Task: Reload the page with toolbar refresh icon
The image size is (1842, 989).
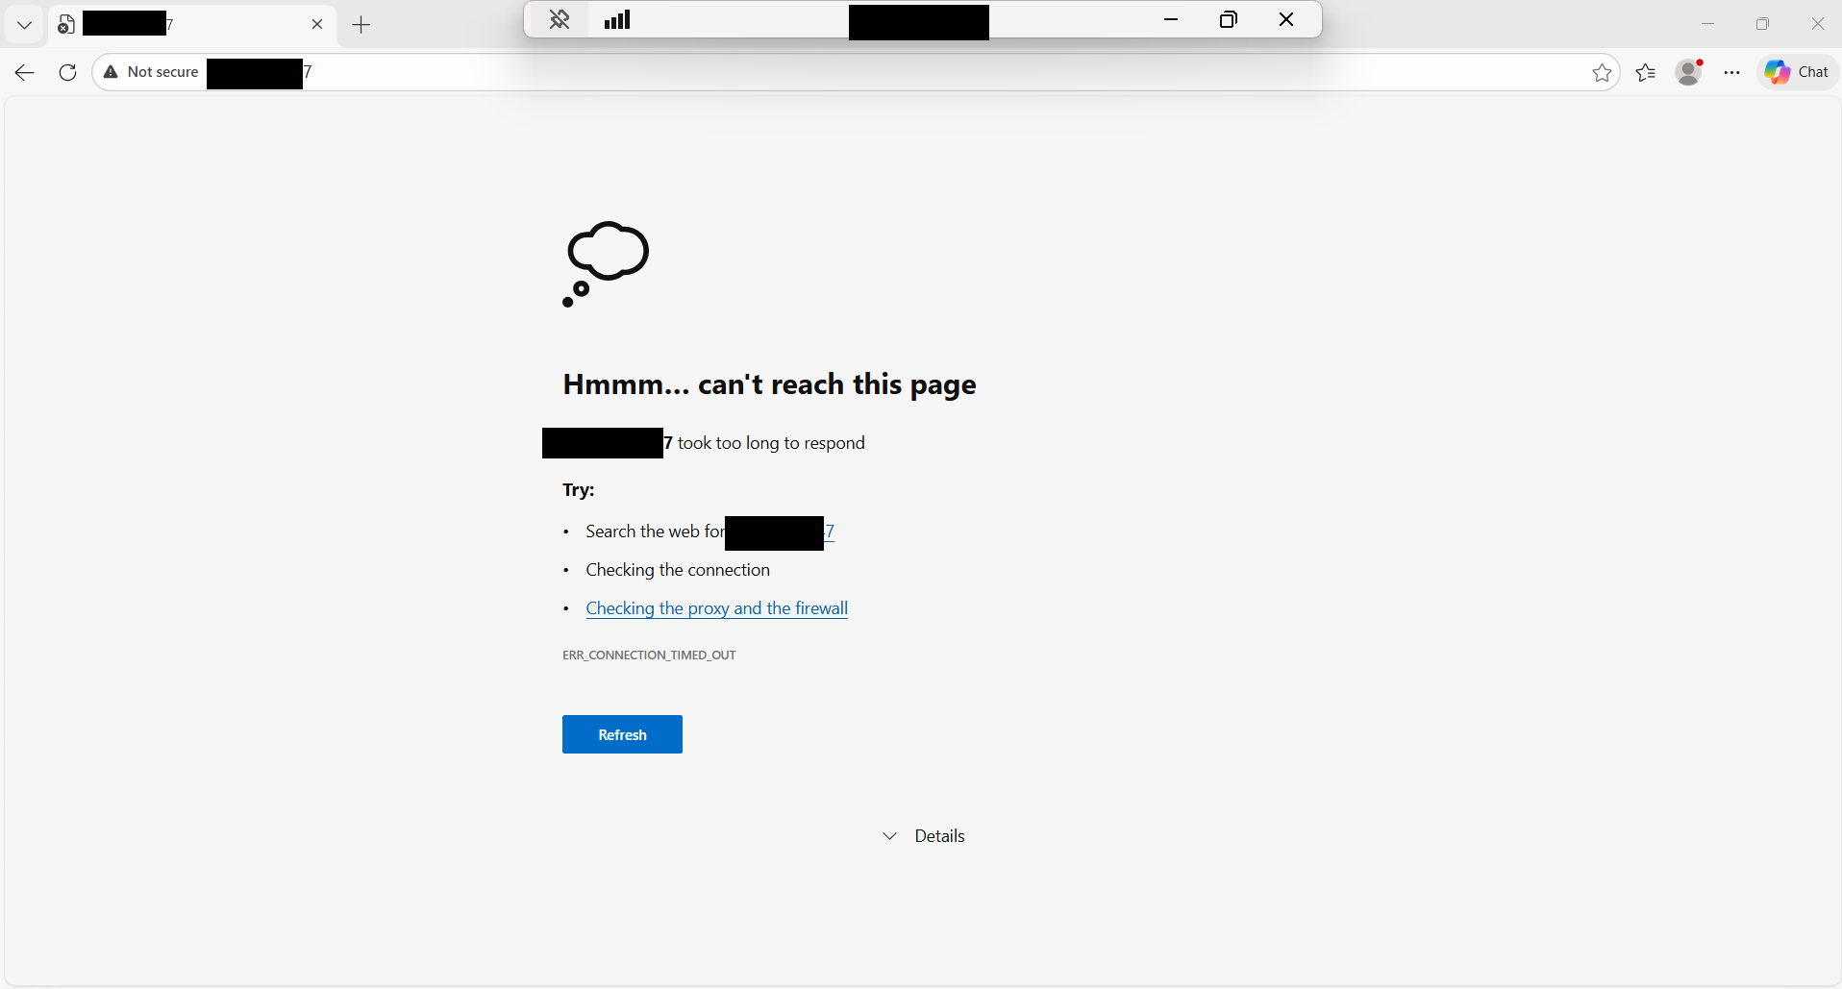Action: (x=67, y=72)
